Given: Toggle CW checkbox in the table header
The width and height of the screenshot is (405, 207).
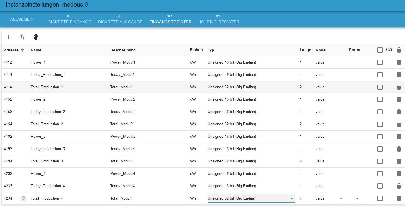Looking at the screenshot, I should pos(380,50).
